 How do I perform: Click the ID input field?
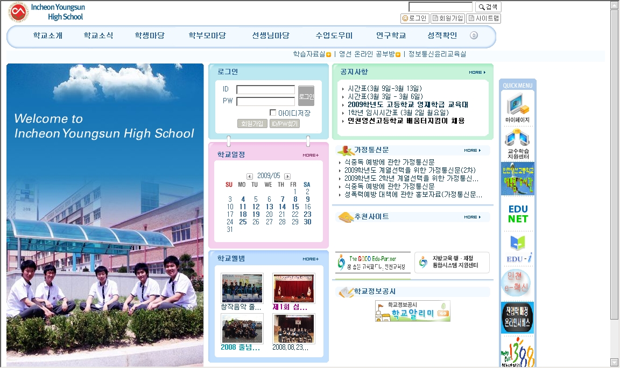(265, 89)
